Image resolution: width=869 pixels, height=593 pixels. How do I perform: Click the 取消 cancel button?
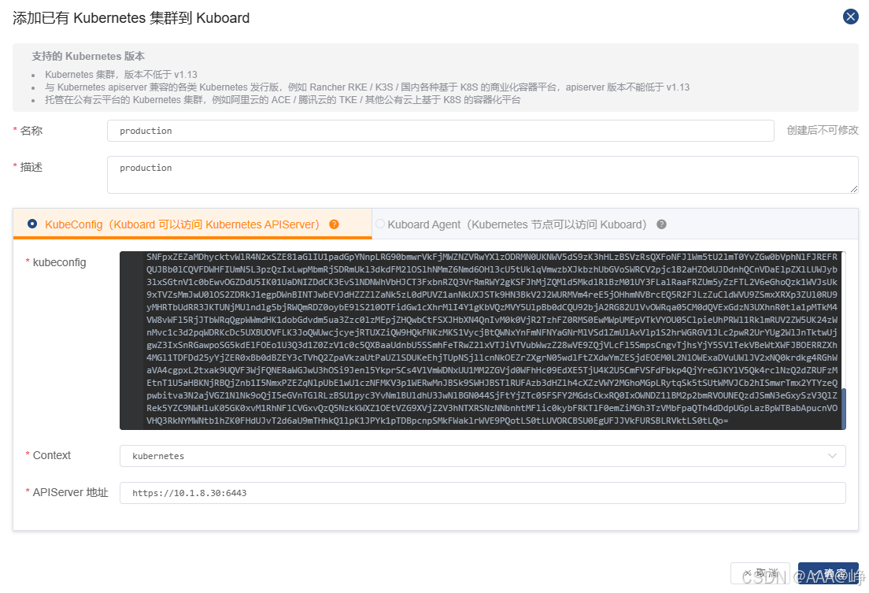(x=760, y=573)
